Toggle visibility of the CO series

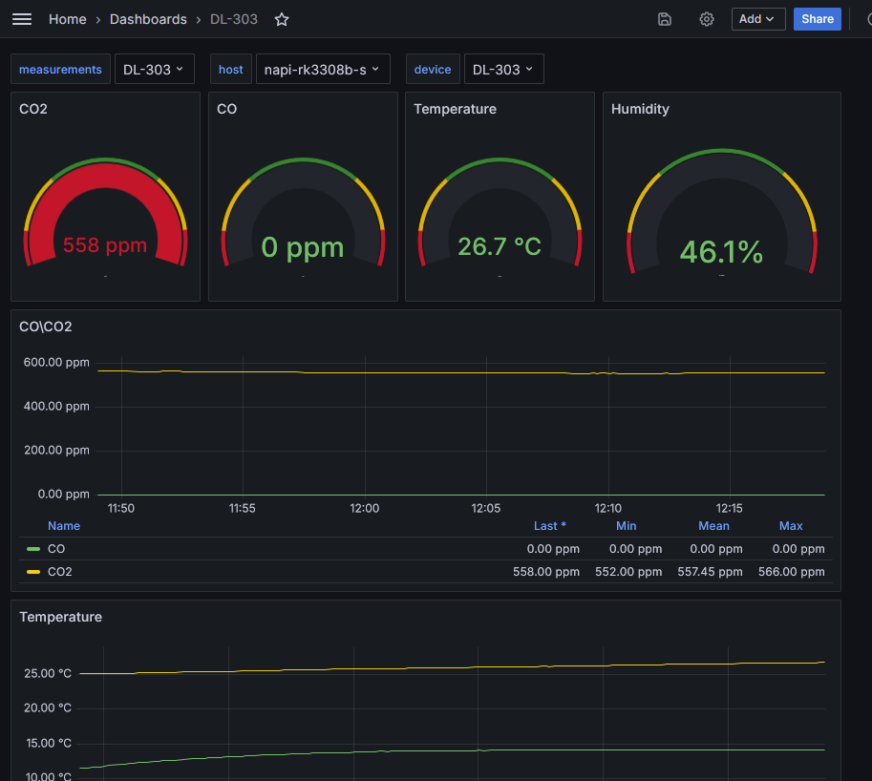55,549
